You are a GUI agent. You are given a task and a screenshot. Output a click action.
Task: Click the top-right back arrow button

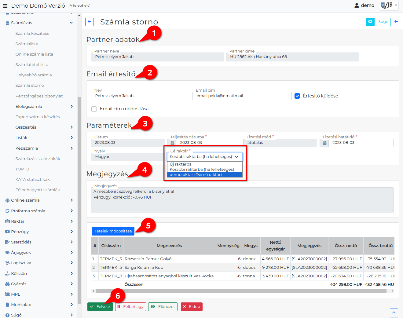point(396,22)
